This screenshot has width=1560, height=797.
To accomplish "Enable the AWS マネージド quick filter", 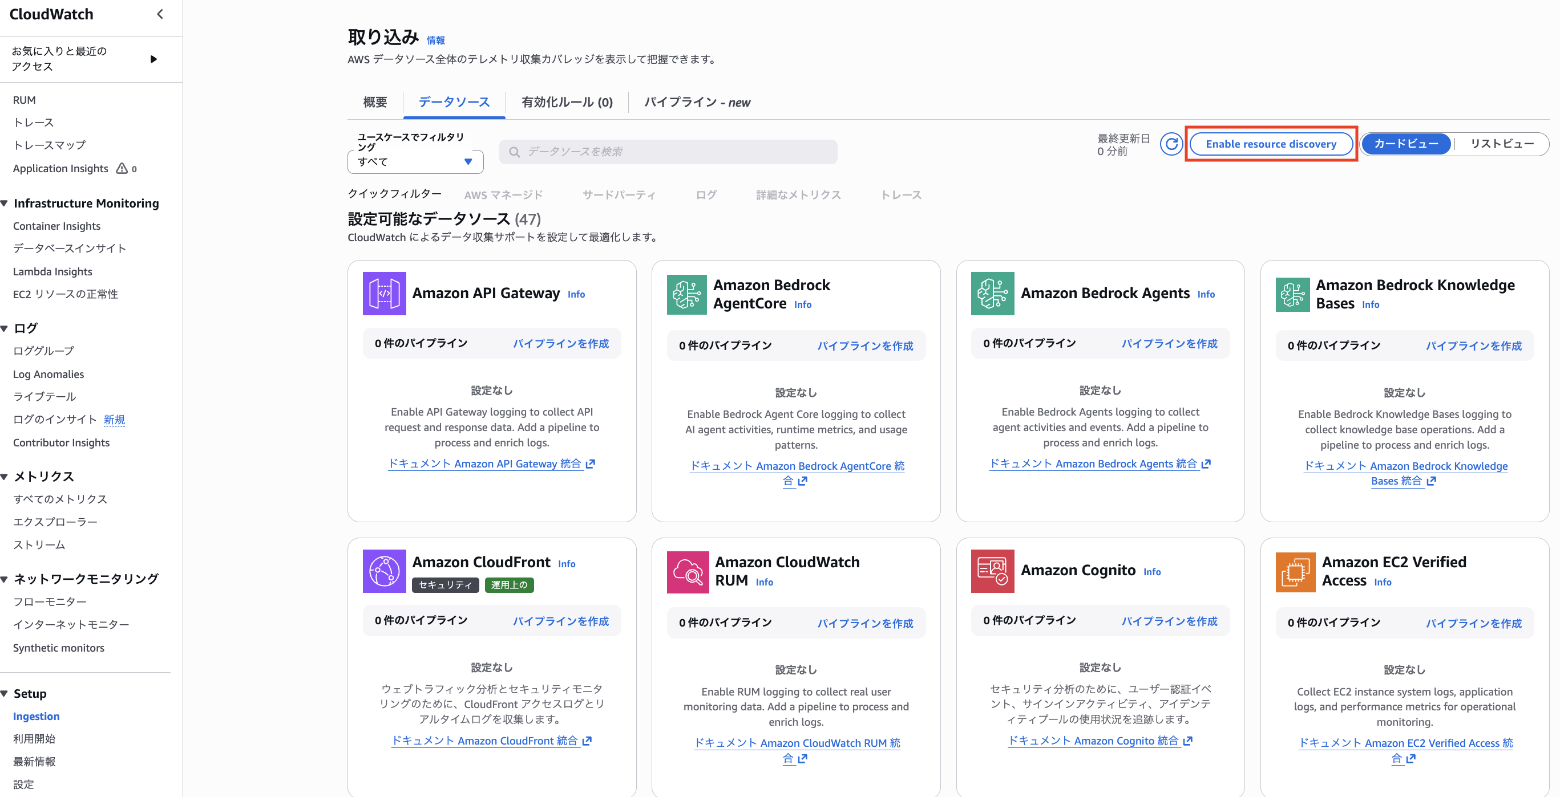I will click(503, 194).
